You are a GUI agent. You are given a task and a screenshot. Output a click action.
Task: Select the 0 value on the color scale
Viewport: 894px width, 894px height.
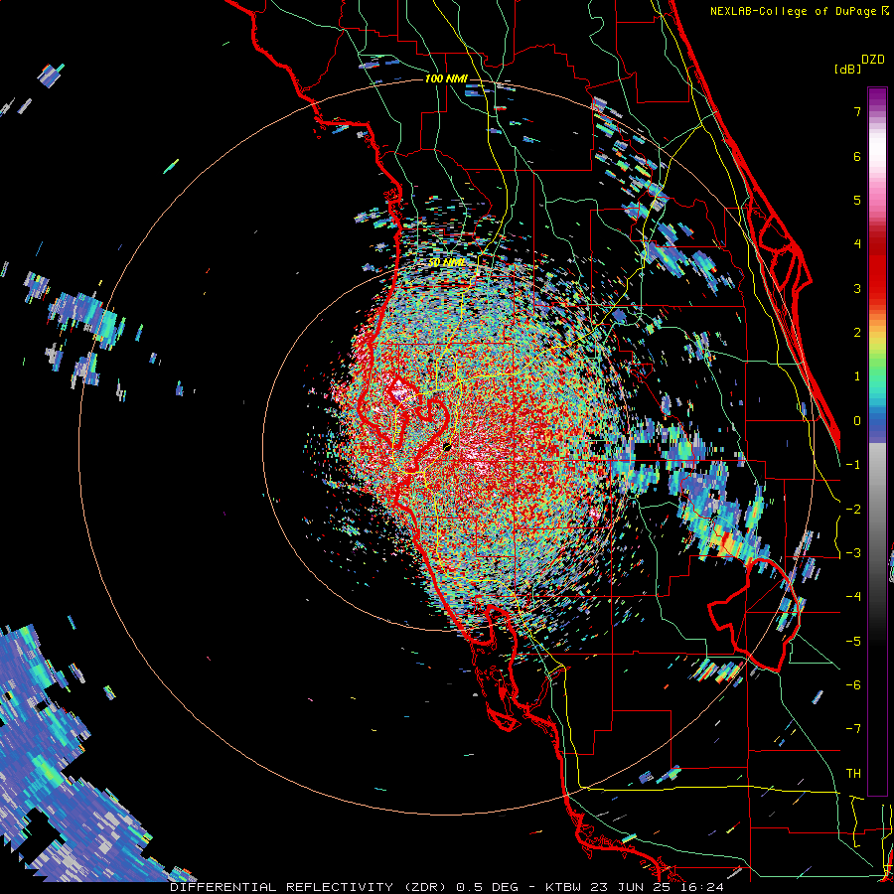pyautogui.click(x=857, y=421)
